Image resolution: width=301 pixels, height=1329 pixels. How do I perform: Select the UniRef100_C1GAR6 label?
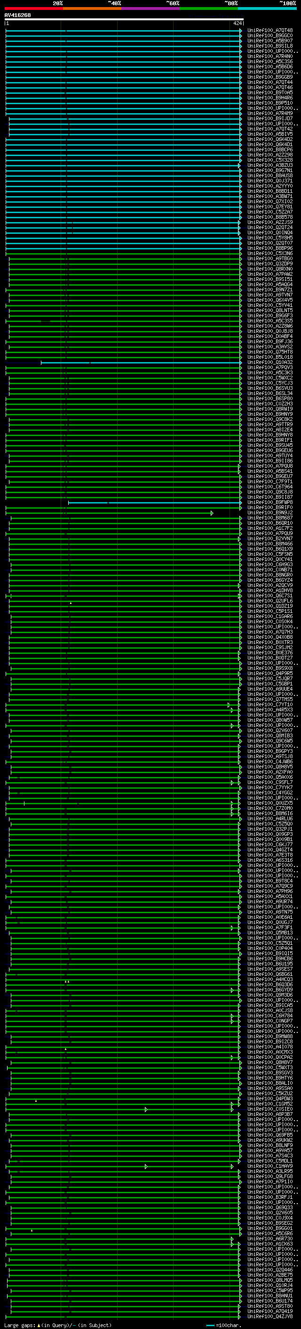click(270, 617)
